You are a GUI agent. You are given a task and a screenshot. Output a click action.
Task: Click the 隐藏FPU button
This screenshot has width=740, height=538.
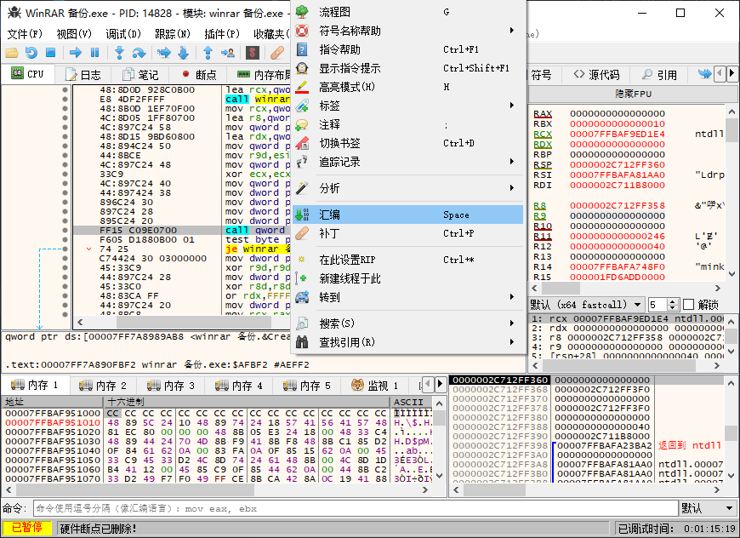pos(633,94)
